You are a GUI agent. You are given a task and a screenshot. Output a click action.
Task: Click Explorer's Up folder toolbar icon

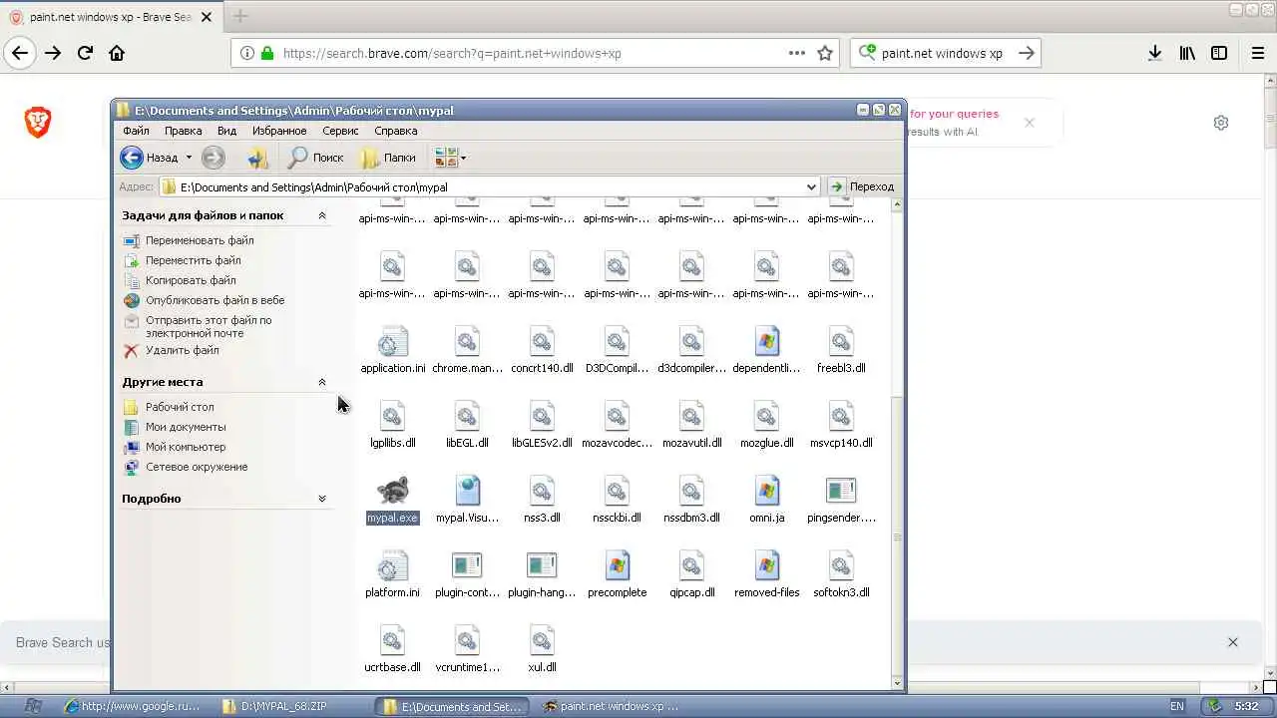coord(257,158)
